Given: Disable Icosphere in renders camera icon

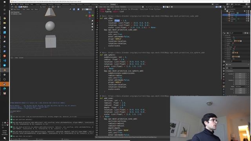Looking at the screenshot, I should pyautogui.click(x=248, y=19).
